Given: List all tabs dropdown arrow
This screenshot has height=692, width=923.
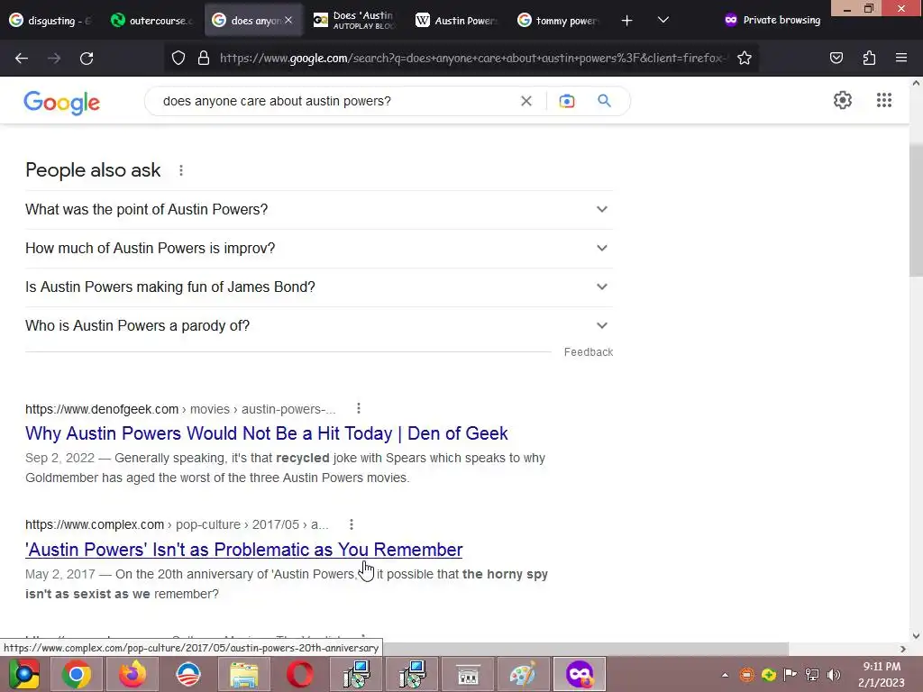Looking at the screenshot, I should [x=663, y=21].
